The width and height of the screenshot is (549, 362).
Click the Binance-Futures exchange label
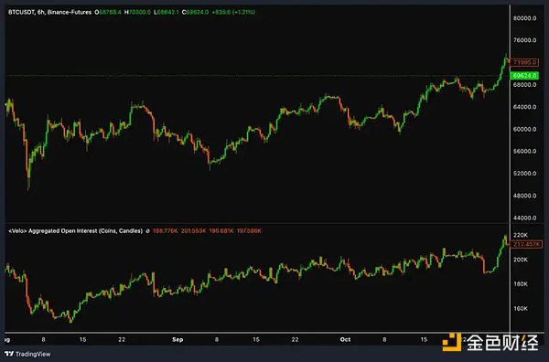(x=70, y=12)
